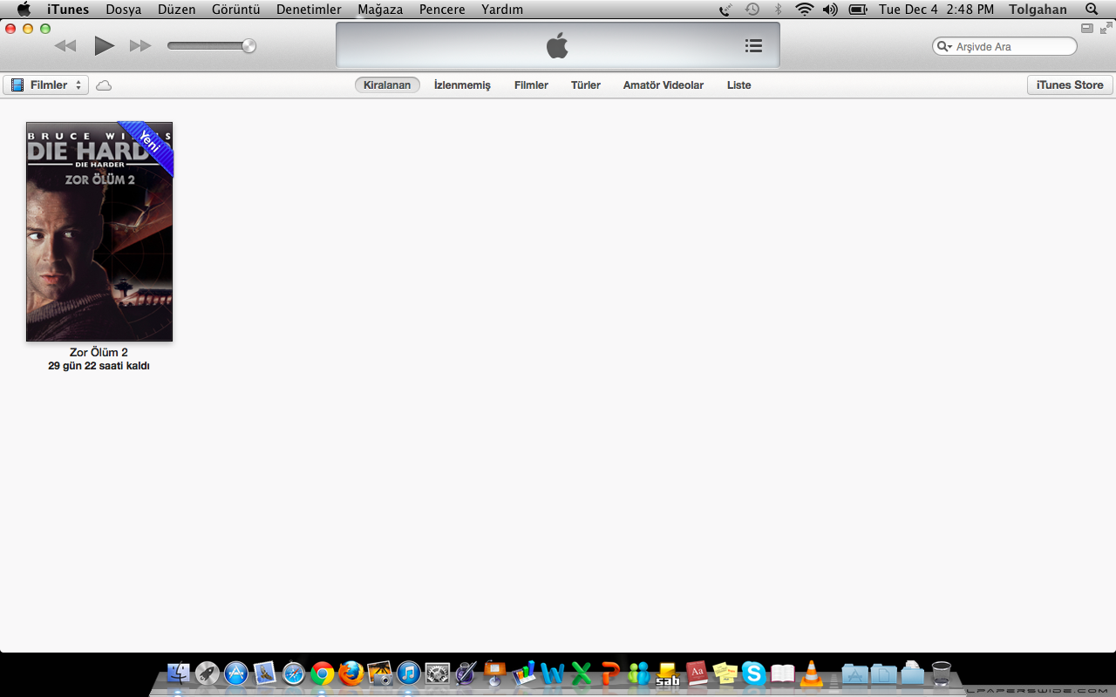The height and width of the screenshot is (697, 1116).
Task: Open Dictionary from the Dock
Action: pos(697,673)
